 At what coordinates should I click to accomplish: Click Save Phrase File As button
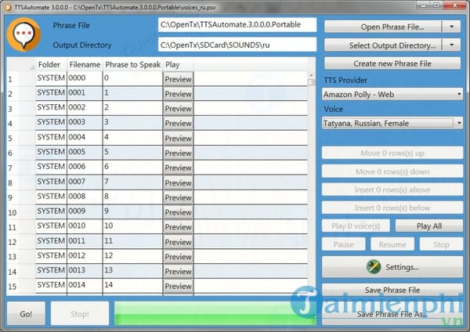click(x=392, y=314)
